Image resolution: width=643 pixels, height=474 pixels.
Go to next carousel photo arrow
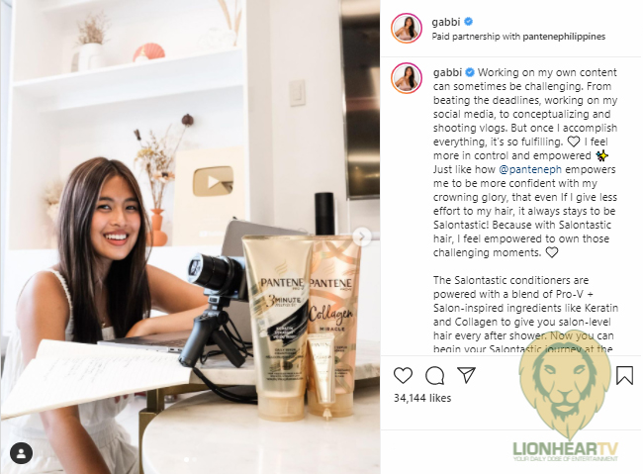(362, 237)
